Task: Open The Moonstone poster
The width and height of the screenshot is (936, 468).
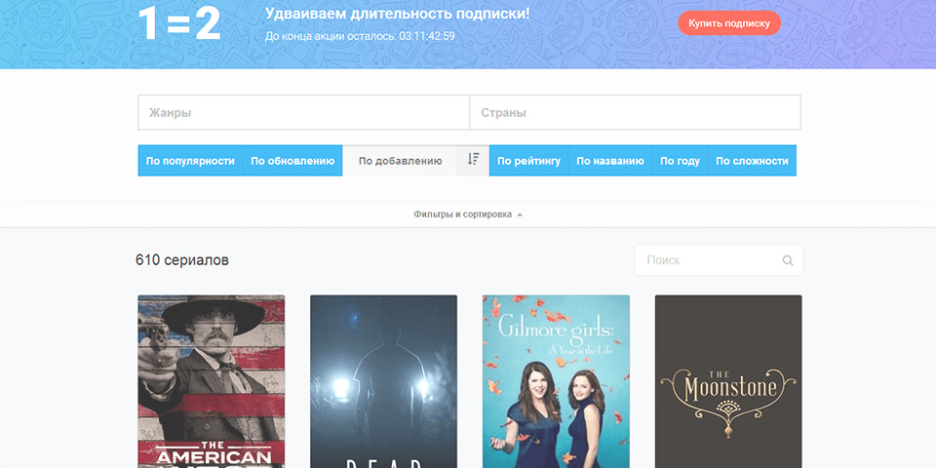Action: pos(728,381)
